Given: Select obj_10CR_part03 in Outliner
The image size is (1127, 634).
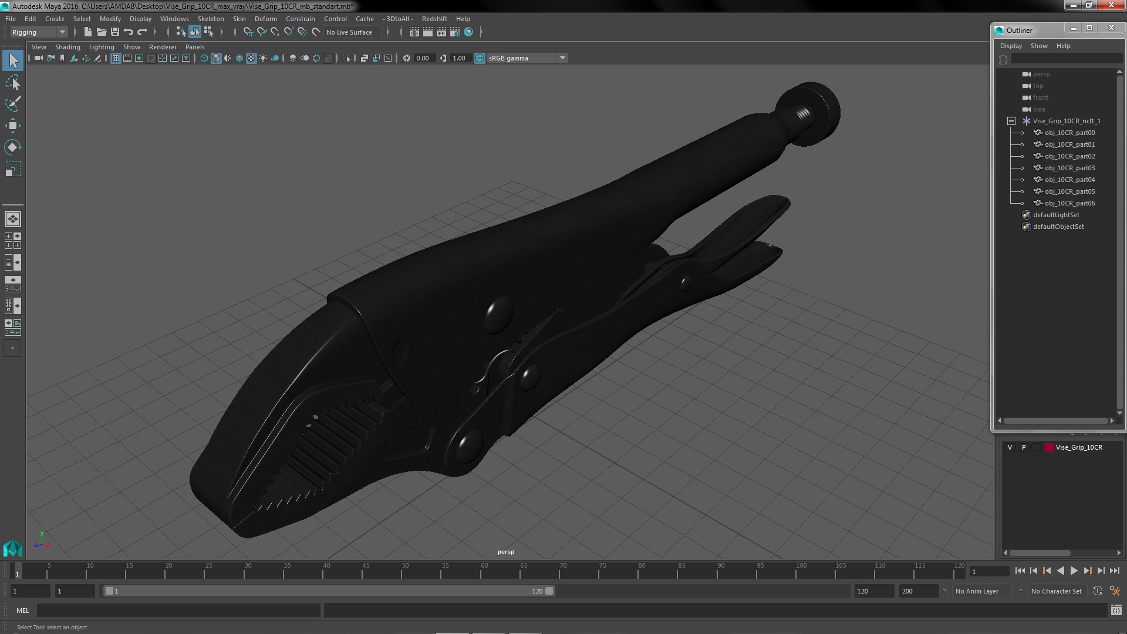Looking at the screenshot, I should [x=1069, y=168].
